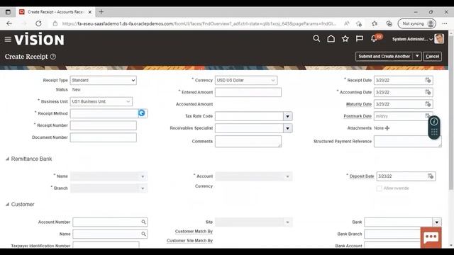454x255 pixels.
Task: Click in Comments text area
Action: click(x=248, y=142)
